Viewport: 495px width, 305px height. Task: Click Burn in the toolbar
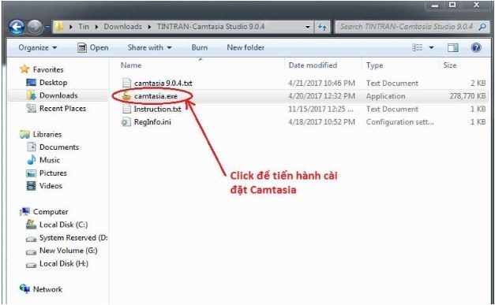click(200, 47)
